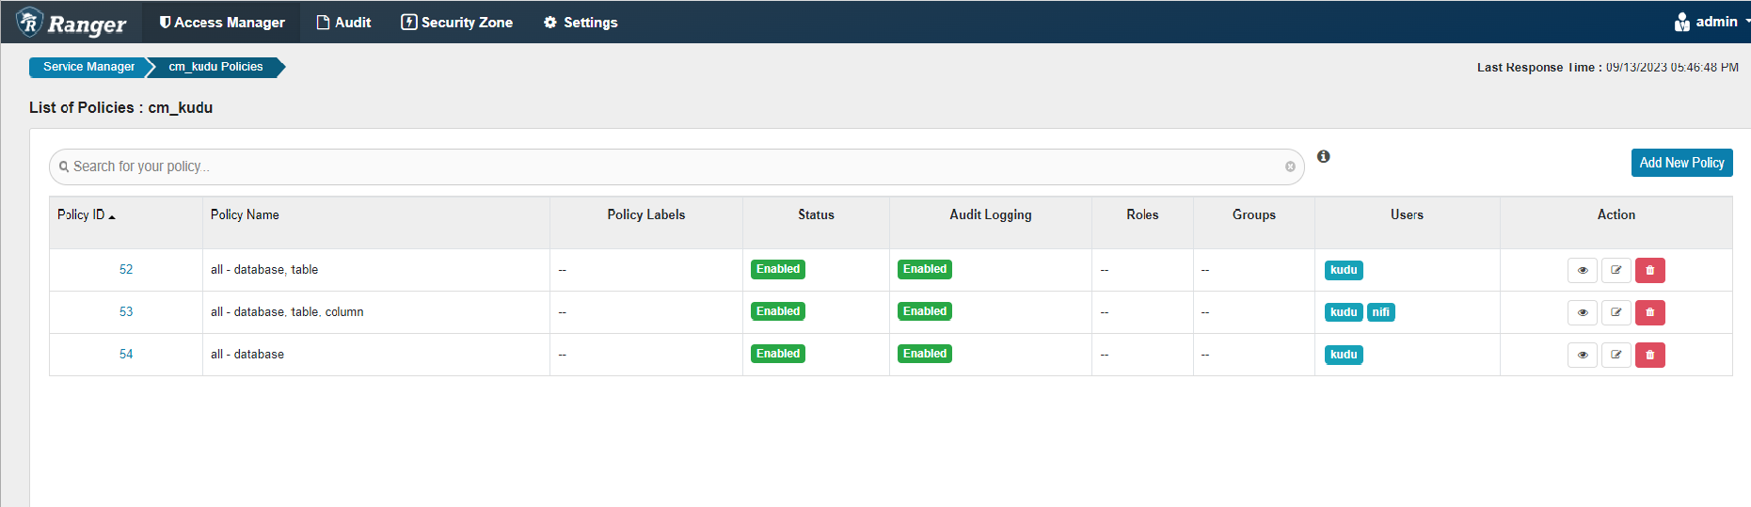Click kudu user tag in policy 52
The height and width of the screenshot is (507, 1751).
point(1344,270)
